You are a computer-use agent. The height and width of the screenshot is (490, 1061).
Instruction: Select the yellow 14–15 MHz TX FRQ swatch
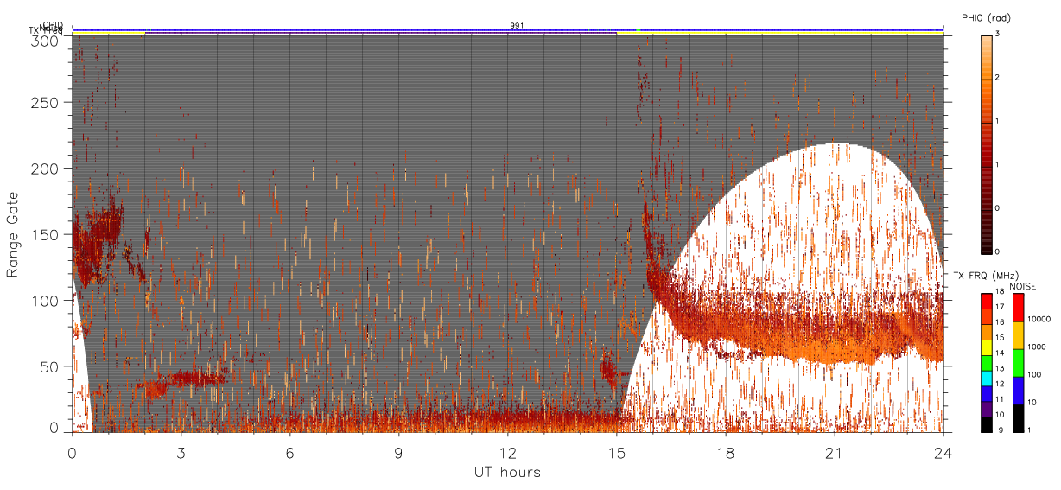(x=986, y=347)
